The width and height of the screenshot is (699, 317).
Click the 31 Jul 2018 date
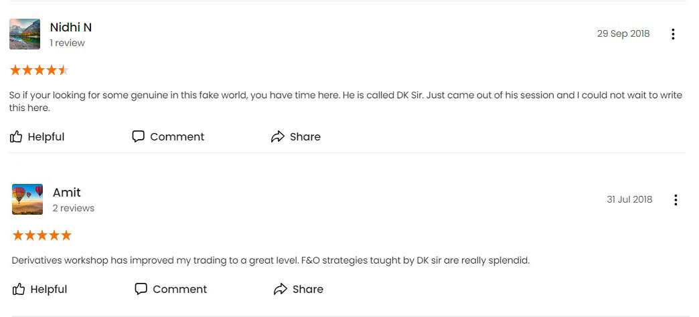[x=629, y=199]
